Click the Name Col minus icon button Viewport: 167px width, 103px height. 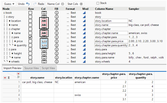coord(56,4)
